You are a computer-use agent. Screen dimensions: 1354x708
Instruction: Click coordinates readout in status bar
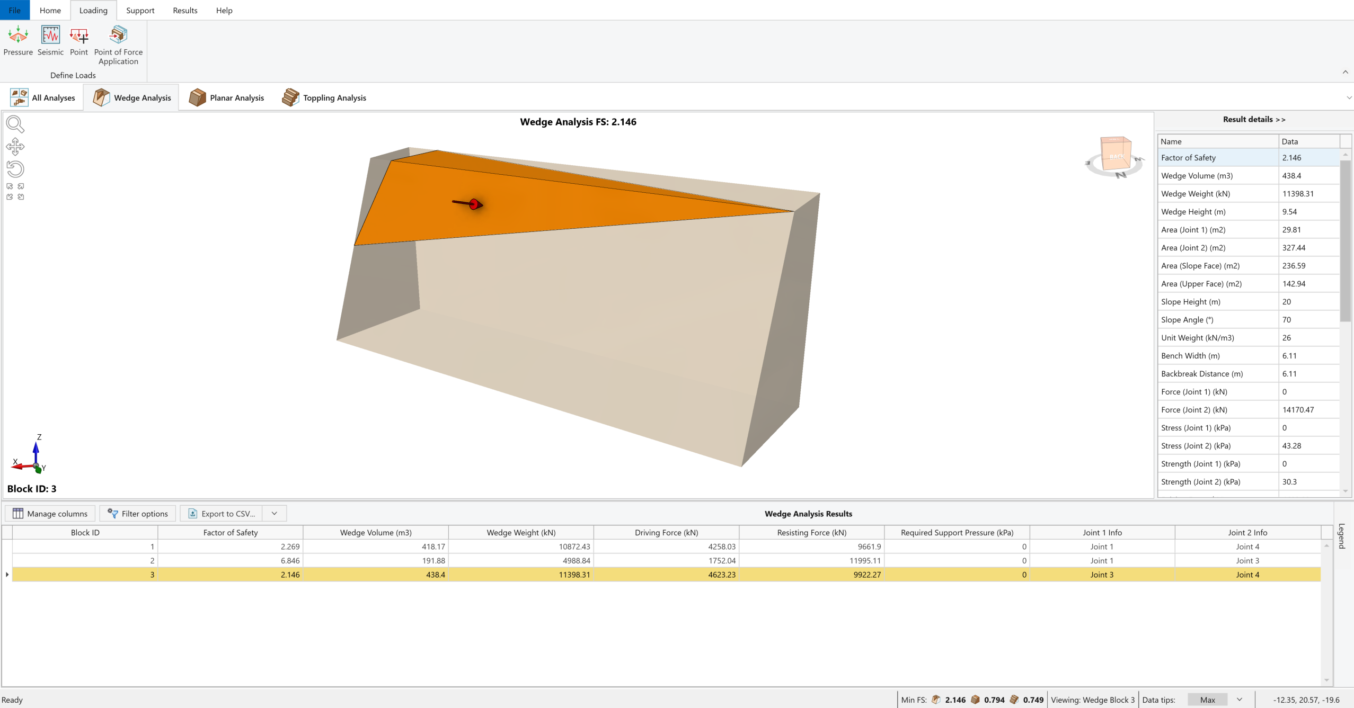pos(1306,700)
